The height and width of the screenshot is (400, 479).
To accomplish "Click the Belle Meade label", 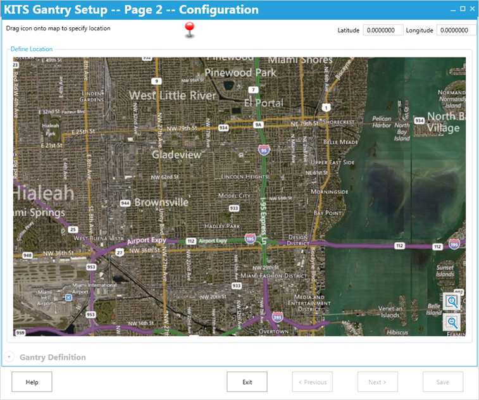I will pyautogui.click(x=340, y=142).
